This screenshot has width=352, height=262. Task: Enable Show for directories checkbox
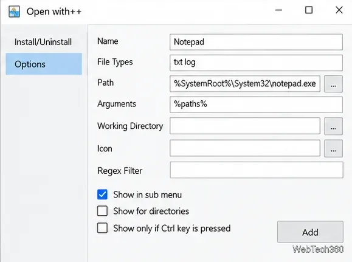(102, 211)
